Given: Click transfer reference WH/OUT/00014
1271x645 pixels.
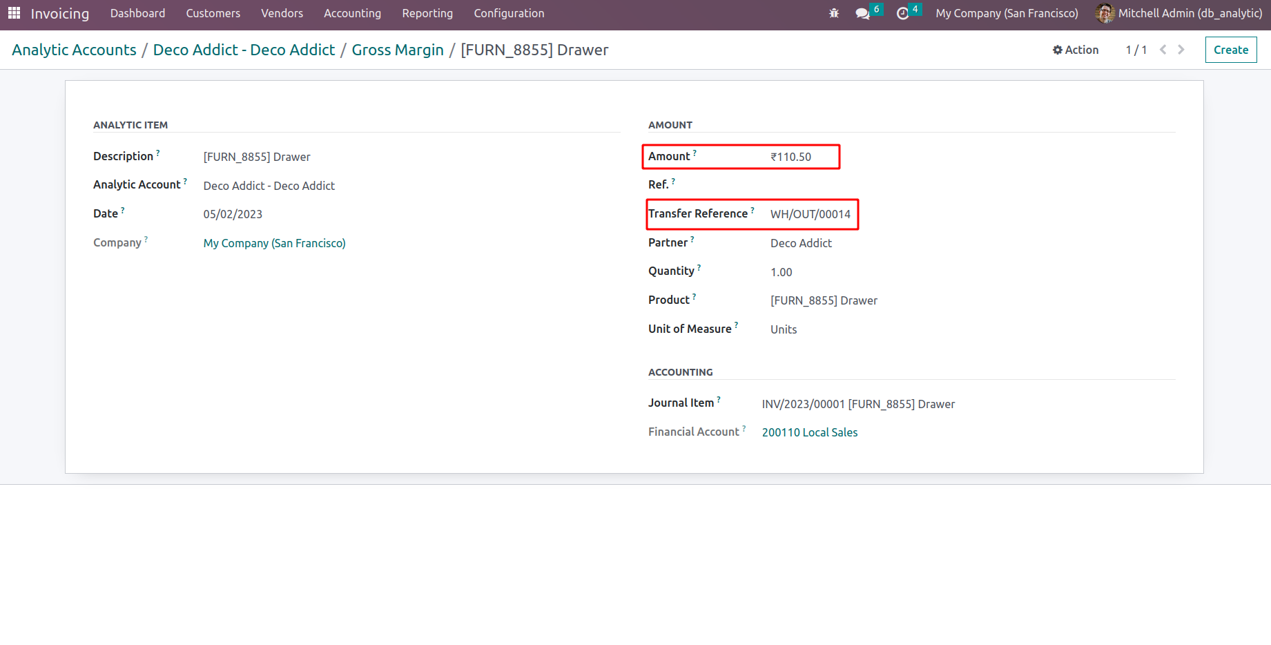Looking at the screenshot, I should coord(811,214).
